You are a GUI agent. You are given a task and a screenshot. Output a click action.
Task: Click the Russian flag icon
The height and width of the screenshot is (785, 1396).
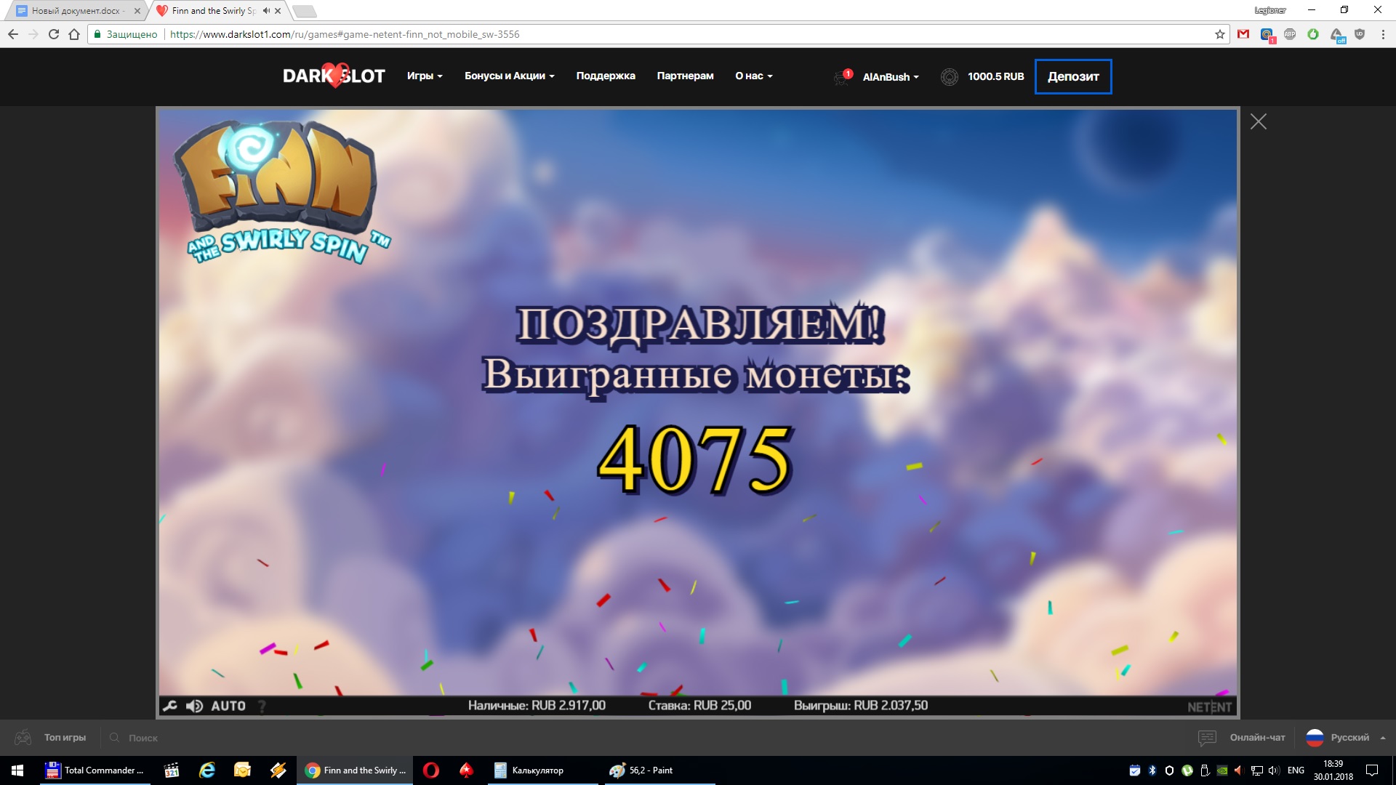(1315, 738)
